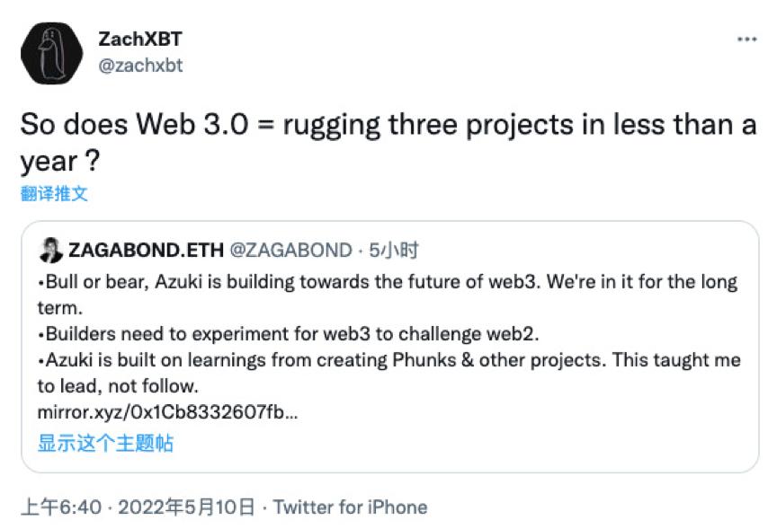777x529 pixels.
Task: Open the ZAGABOND.ETH display name
Action: click(147, 250)
